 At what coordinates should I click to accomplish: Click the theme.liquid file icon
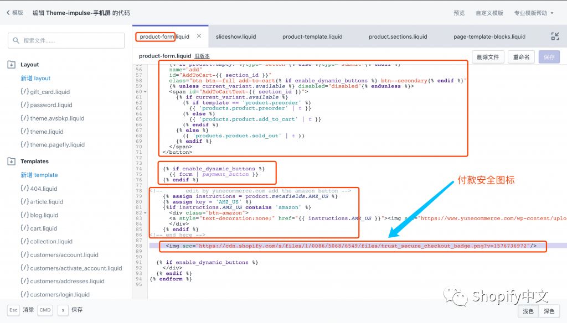point(24,131)
